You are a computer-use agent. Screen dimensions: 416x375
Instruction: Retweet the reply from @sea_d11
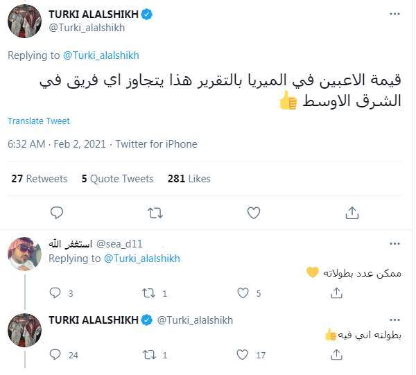tap(148, 293)
